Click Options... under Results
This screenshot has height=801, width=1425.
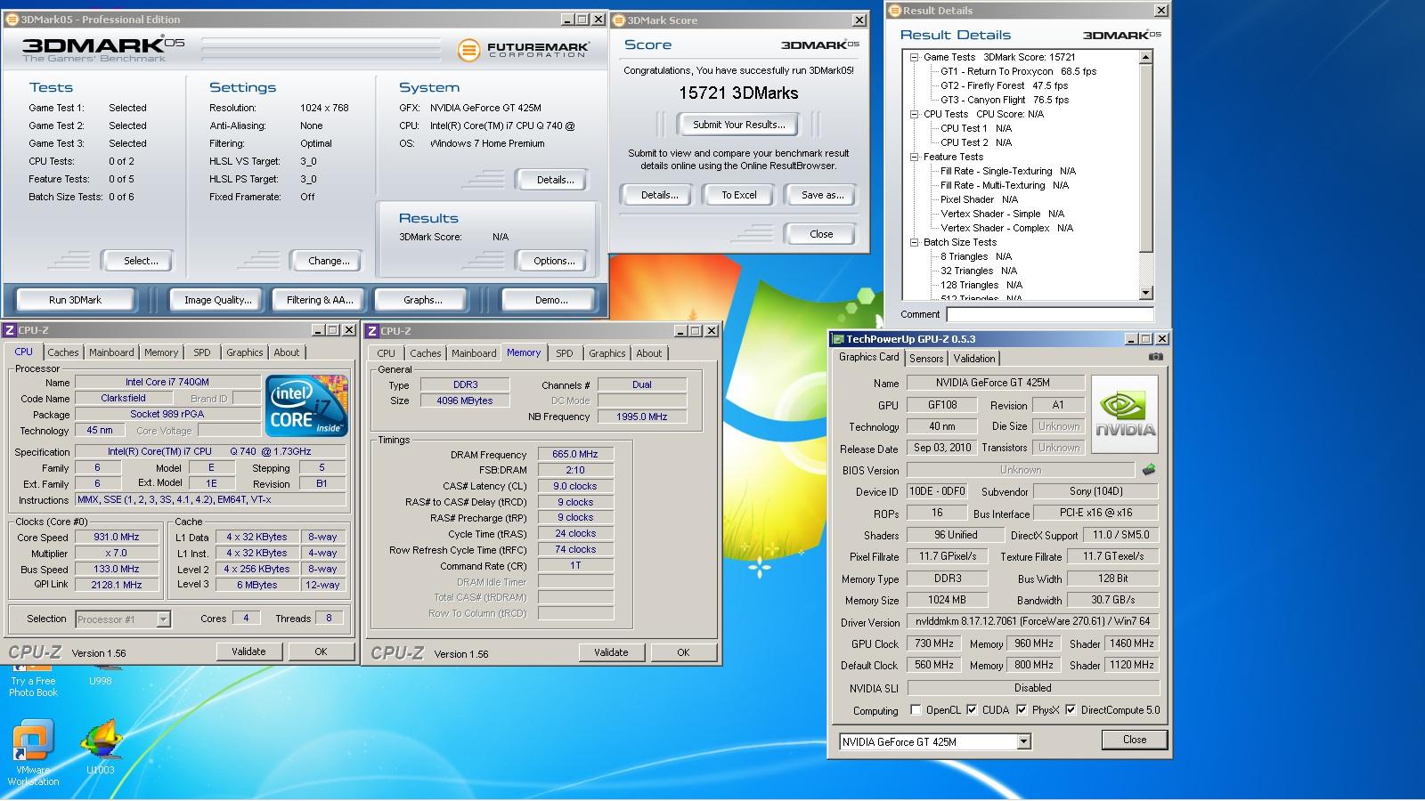(554, 261)
